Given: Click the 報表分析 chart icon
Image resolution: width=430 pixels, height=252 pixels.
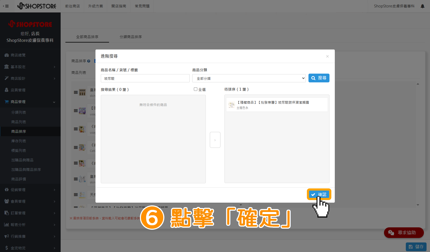Looking at the screenshot, I should pyautogui.click(x=7, y=225).
